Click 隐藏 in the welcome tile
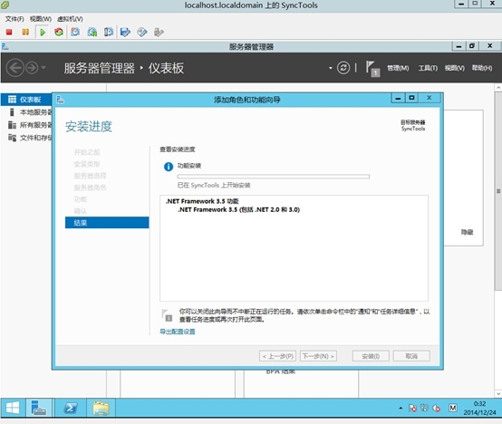The height and width of the screenshot is (424, 502). 467,232
